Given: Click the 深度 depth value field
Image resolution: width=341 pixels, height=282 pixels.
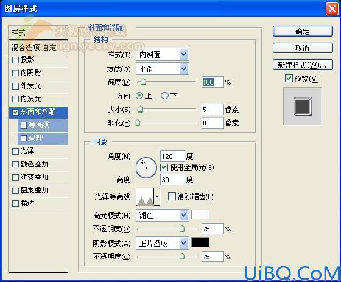Looking at the screenshot, I should [213, 82].
